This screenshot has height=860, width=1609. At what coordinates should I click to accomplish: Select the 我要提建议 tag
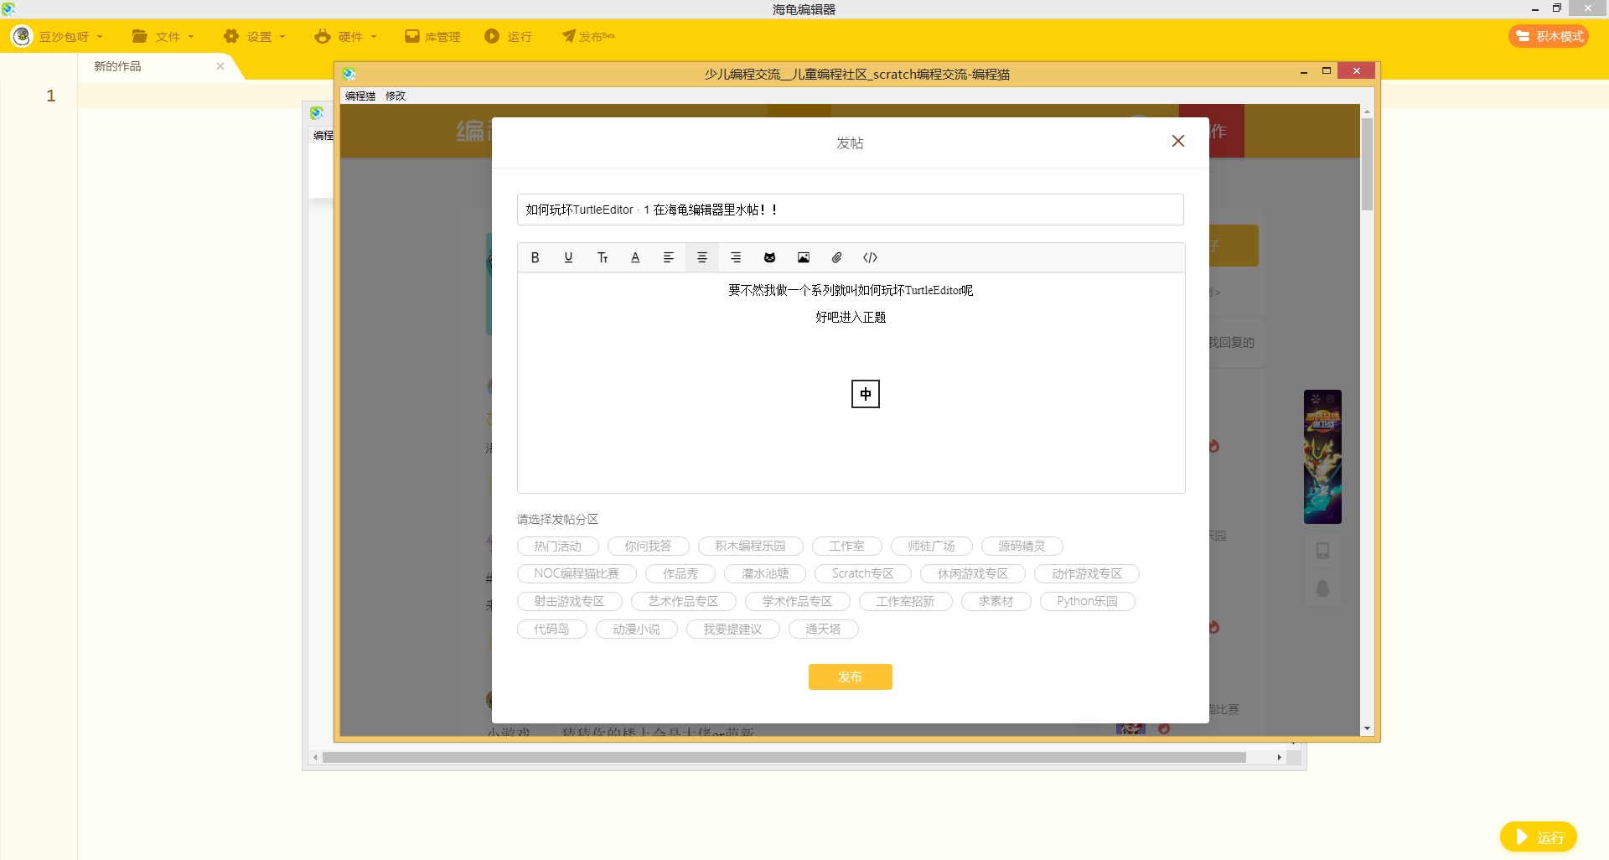733,629
